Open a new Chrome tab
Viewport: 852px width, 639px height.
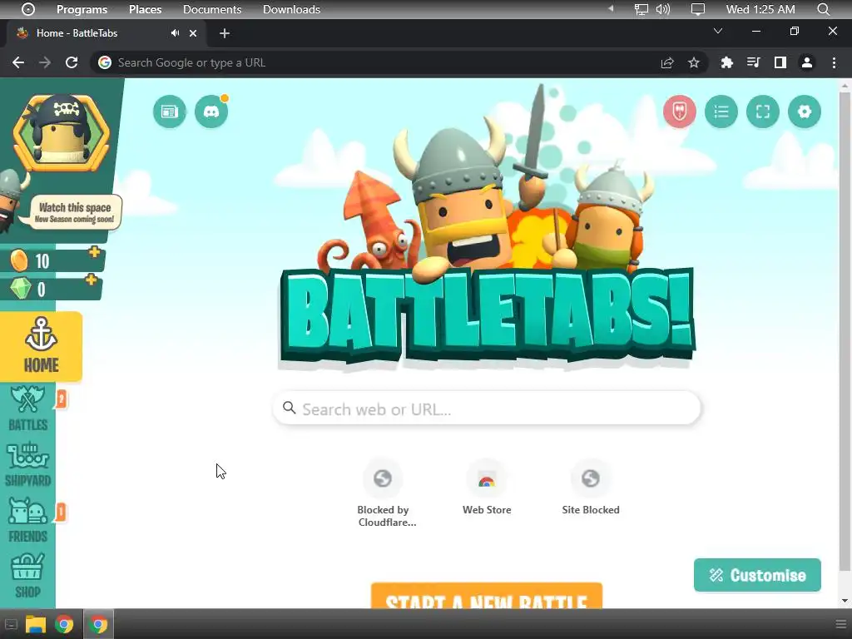click(225, 33)
